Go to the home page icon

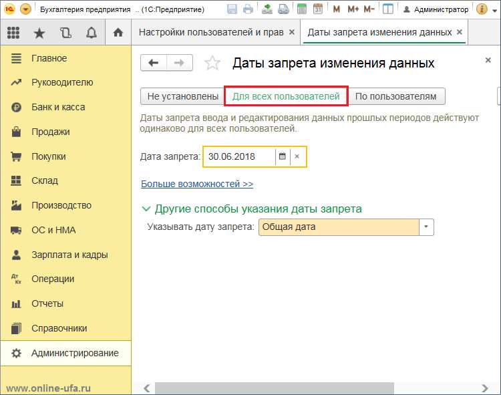tap(118, 32)
